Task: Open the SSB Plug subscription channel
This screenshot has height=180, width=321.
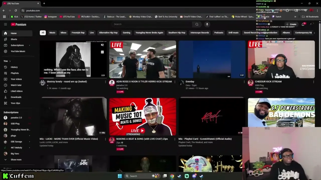Action: tap(17, 123)
